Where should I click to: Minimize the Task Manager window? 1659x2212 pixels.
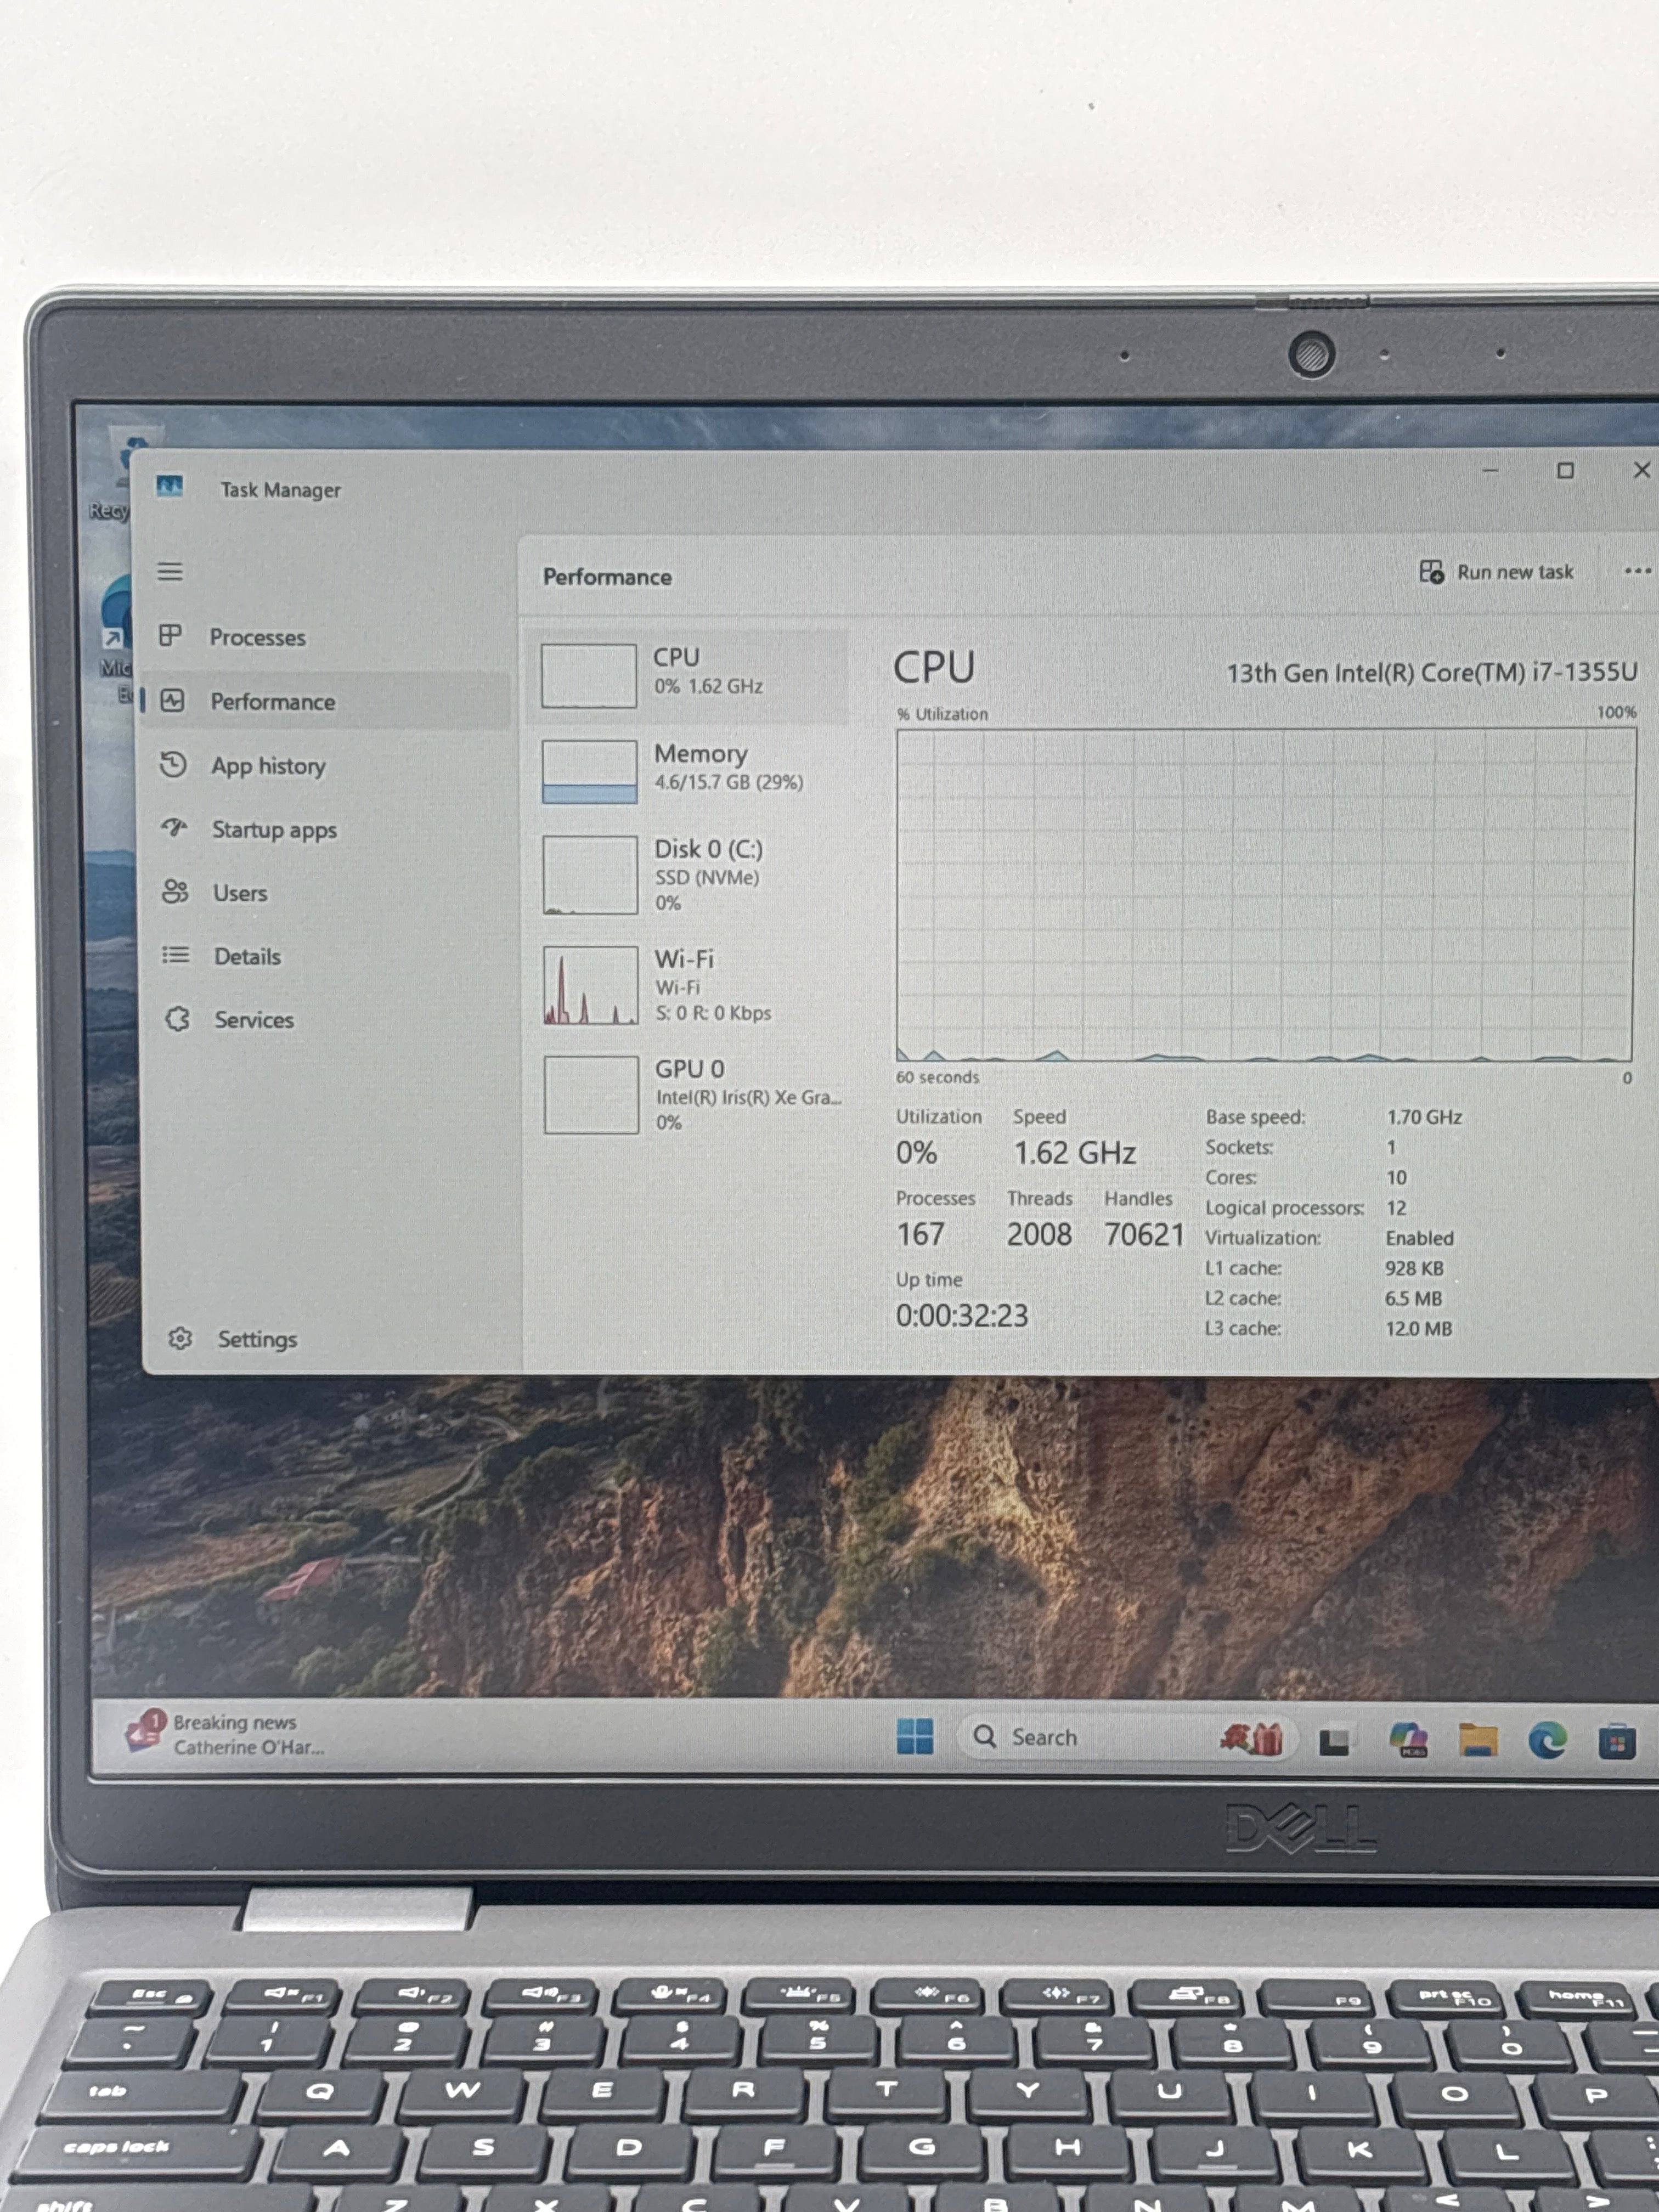tap(1490, 470)
